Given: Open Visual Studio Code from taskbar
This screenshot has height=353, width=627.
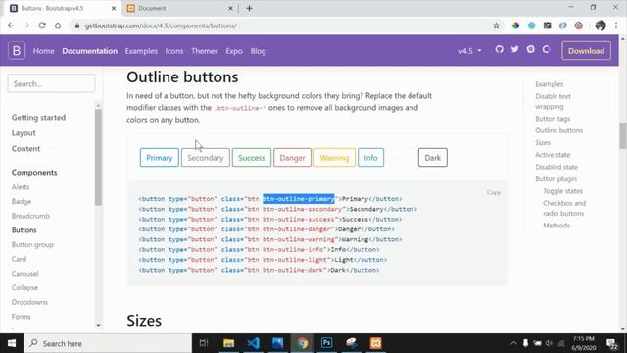Looking at the screenshot, I should pyautogui.click(x=253, y=343).
